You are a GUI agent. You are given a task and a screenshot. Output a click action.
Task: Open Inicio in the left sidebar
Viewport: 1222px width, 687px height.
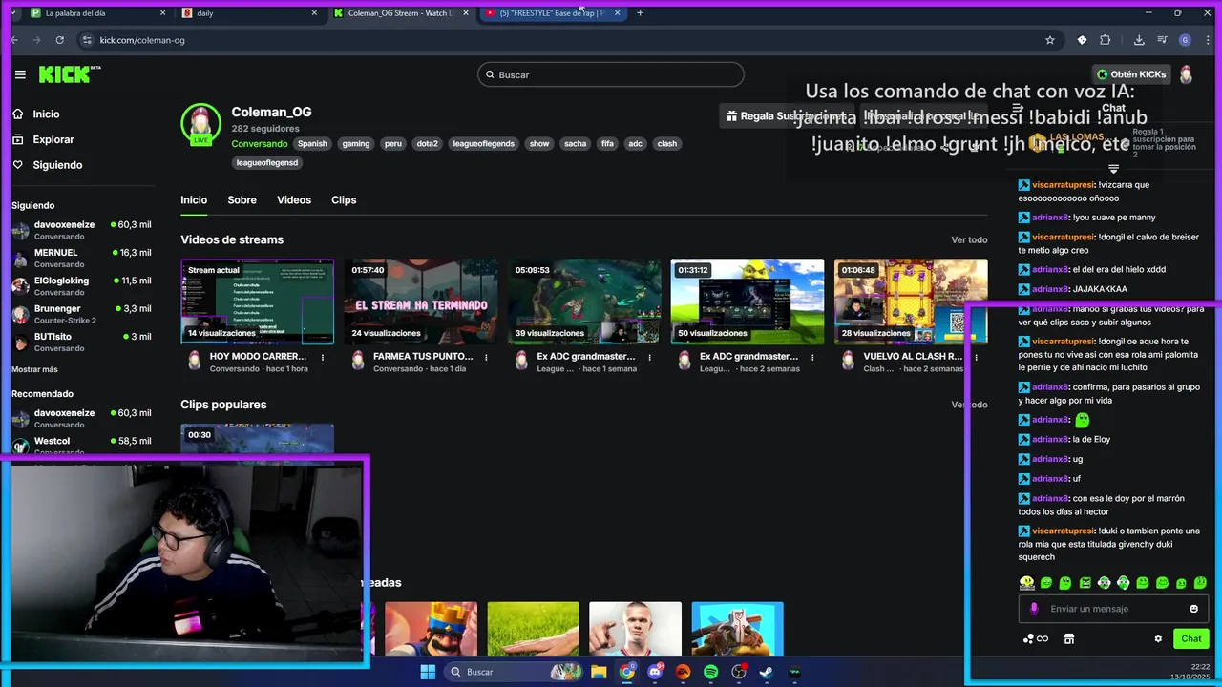(46, 114)
